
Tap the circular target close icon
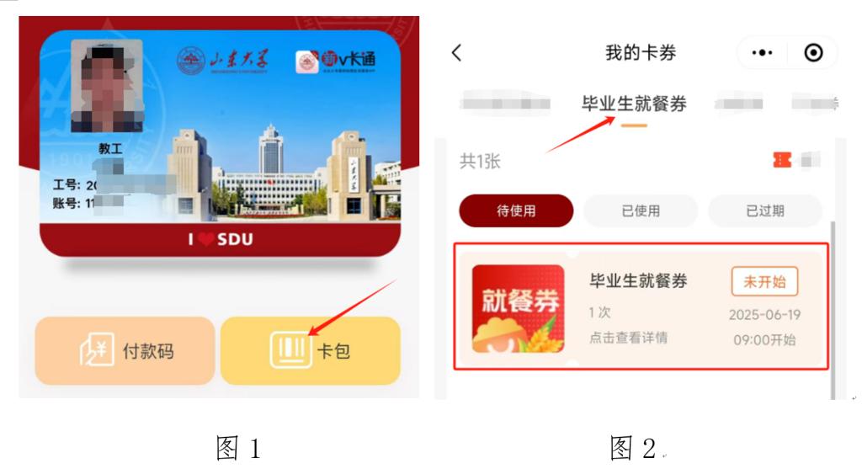click(813, 53)
